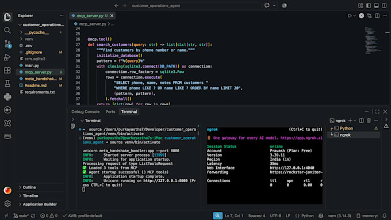Click Ln 7, Col 1 cursor position

pyautogui.click(x=234, y=216)
